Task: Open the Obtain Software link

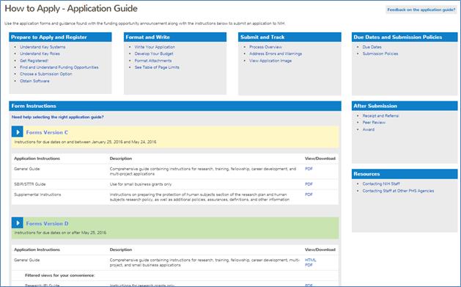Action: click(34, 81)
